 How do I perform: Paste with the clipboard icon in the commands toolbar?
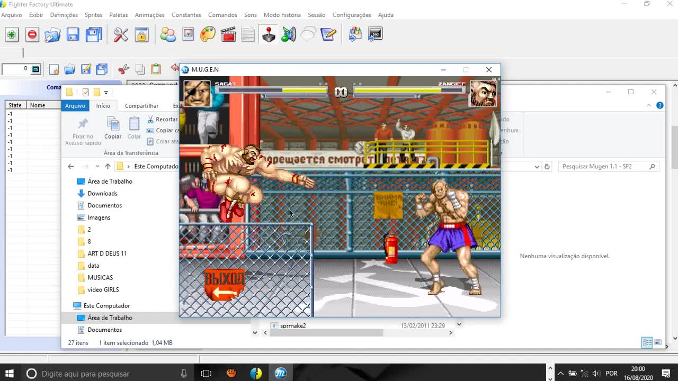156,69
